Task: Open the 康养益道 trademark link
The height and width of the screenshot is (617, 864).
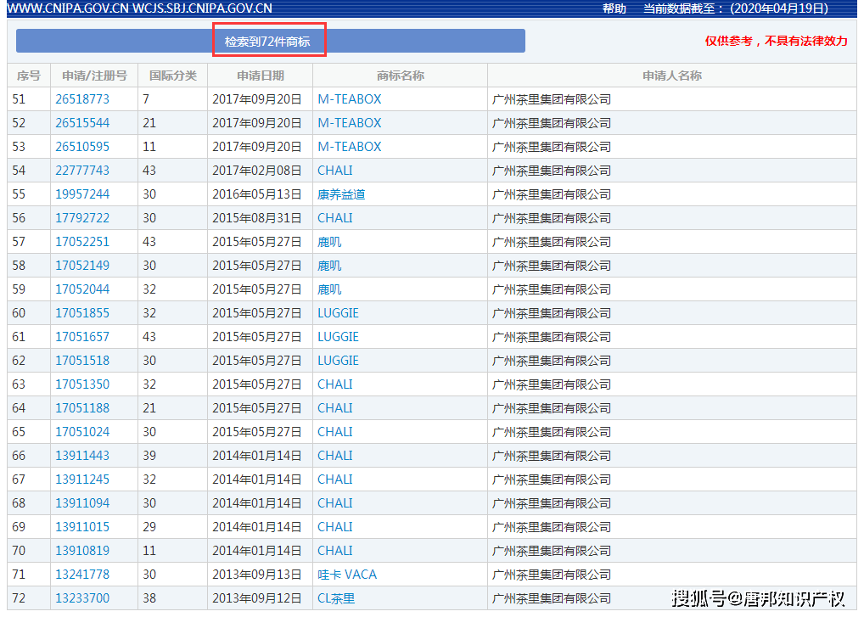Action: click(341, 194)
